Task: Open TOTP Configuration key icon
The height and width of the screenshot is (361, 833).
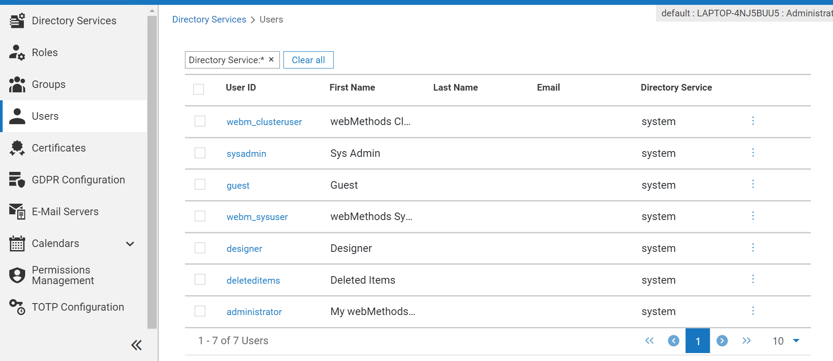Action: [x=17, y=307]
